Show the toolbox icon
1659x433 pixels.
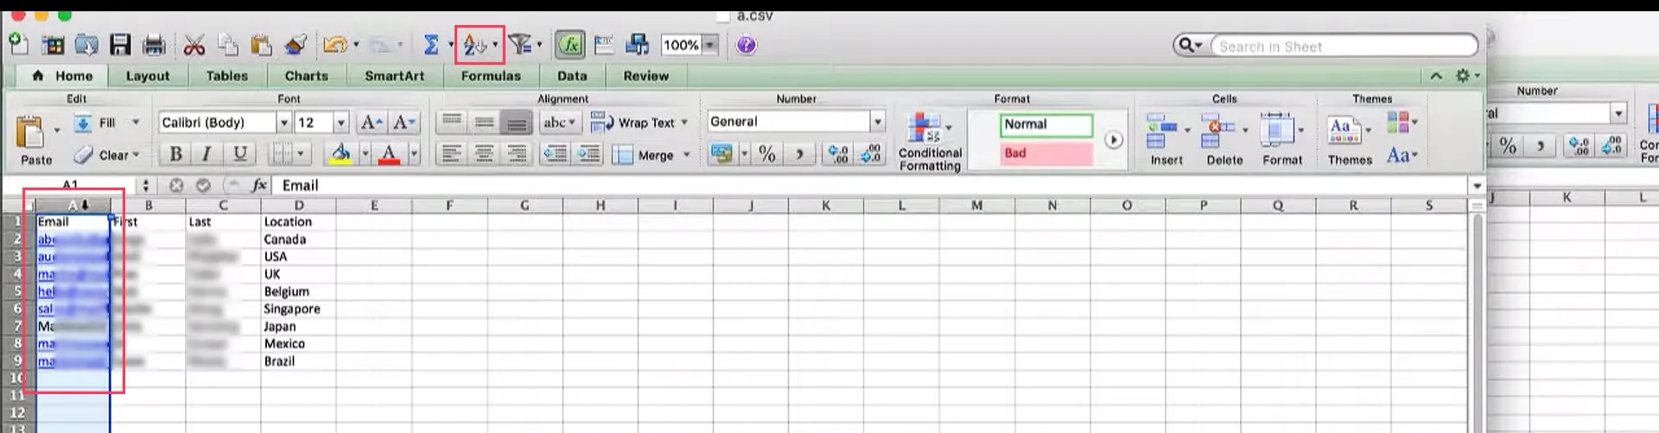click(604, 45)
